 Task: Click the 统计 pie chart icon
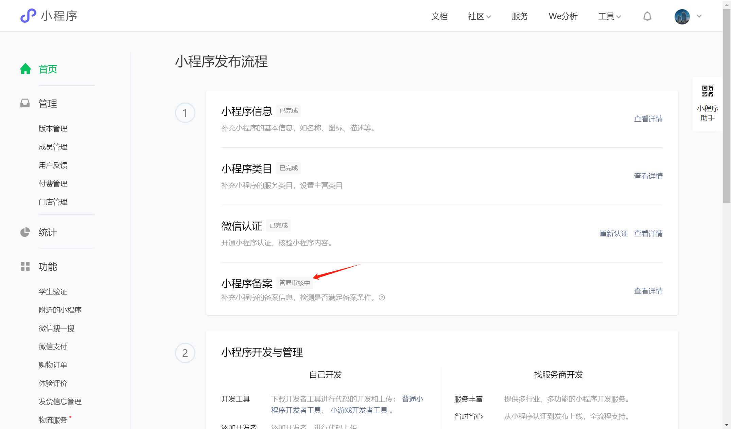click(25, 232)
